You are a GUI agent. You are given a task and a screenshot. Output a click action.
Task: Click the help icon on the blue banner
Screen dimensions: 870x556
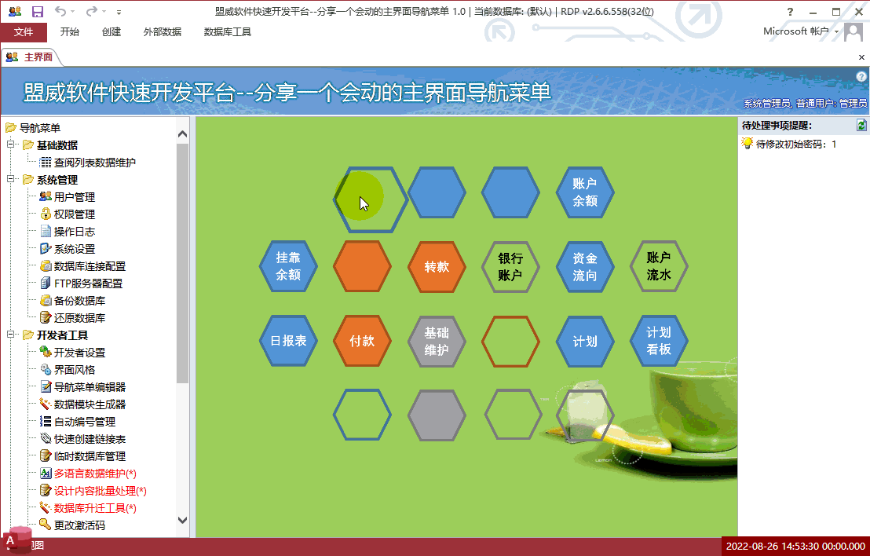click(x=861, y=77)
